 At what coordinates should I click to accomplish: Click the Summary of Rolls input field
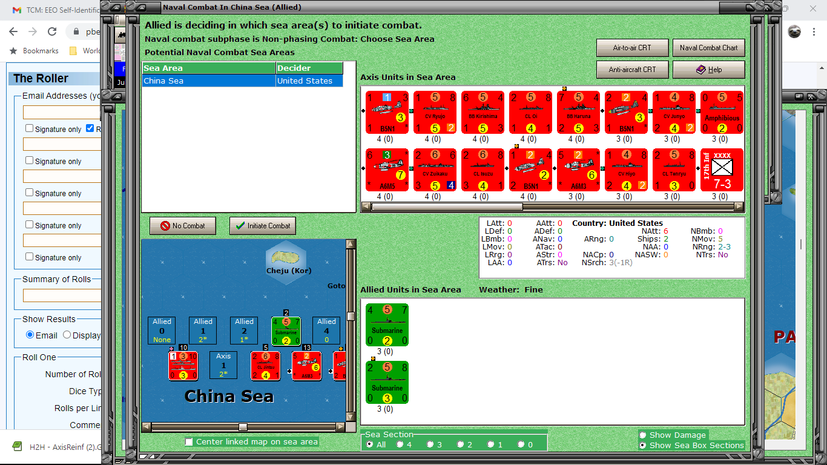62,295
